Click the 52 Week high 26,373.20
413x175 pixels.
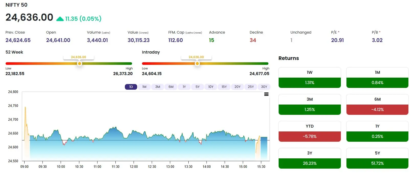point(123,74)
